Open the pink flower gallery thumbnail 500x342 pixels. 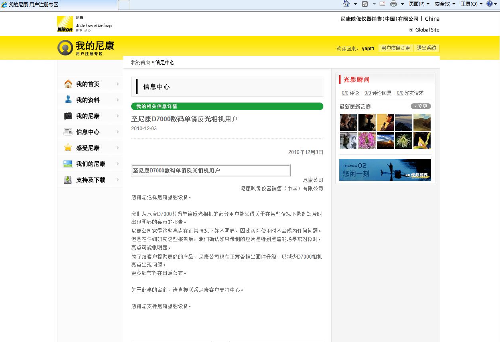pyautogui.click(x=367, y=141)
